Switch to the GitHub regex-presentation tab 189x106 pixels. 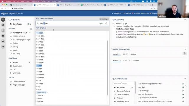(x=21, y=5)
